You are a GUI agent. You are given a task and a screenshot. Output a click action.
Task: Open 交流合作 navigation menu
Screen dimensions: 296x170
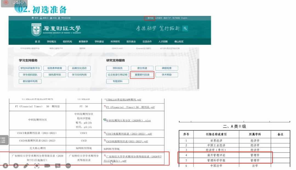pos(147,41)
